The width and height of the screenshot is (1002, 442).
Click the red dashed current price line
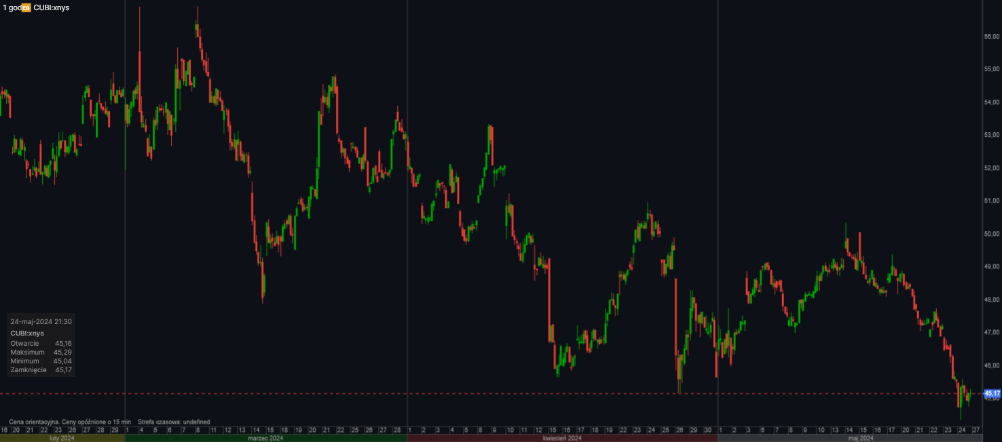(x=475, y=394)
